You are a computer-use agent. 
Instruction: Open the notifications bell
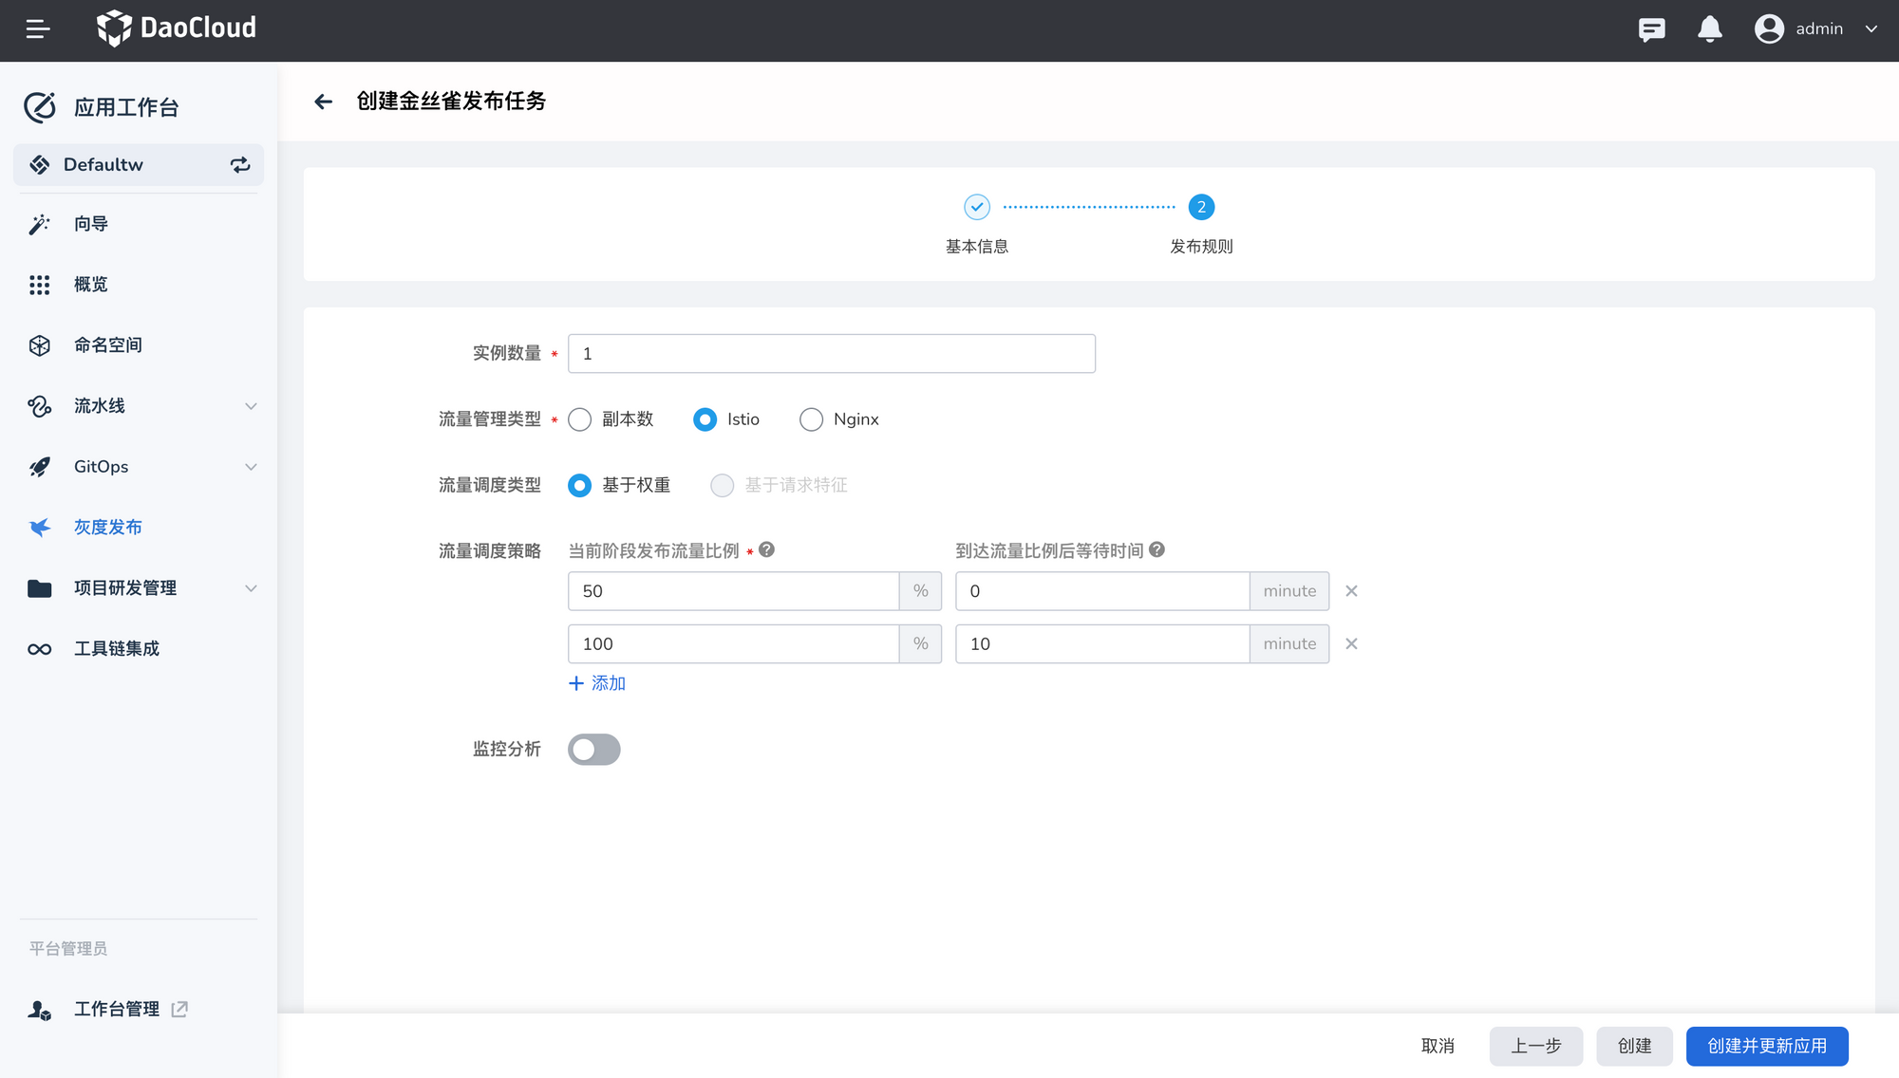(1710, 29)
